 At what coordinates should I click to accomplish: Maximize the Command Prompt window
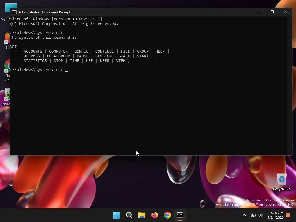tap(272, 12)
